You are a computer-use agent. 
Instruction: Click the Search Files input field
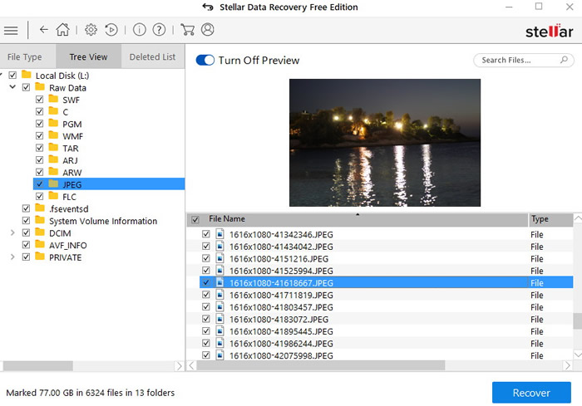(517, 61)
